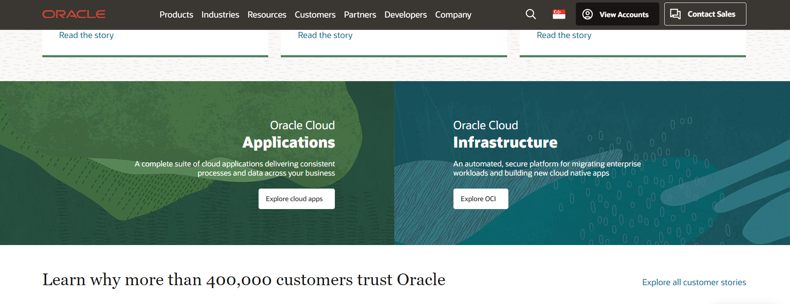Click the "A complete suite of cloud applications" description
The width and height of the screenshot is (790, 304).
235,169
